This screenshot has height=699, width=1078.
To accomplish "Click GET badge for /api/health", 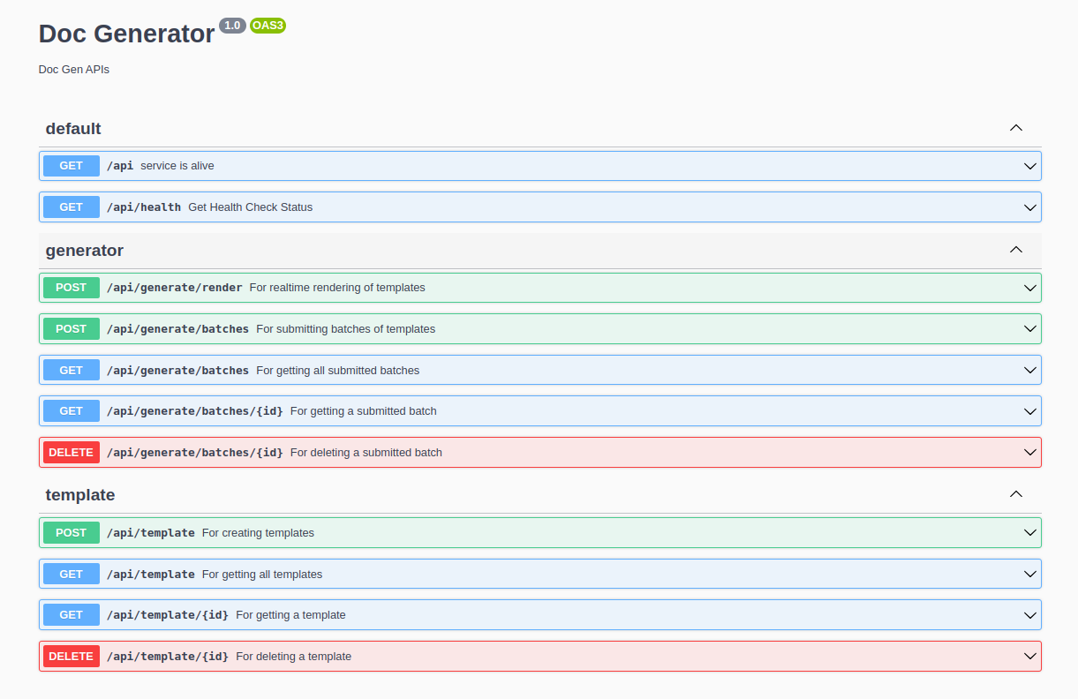I will (x=71, y=207).
